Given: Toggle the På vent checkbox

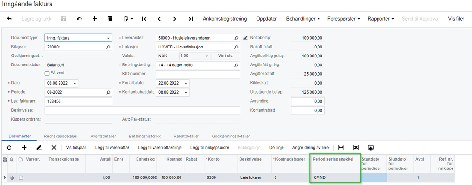Looking at the screenshot, I should (47, 73).
